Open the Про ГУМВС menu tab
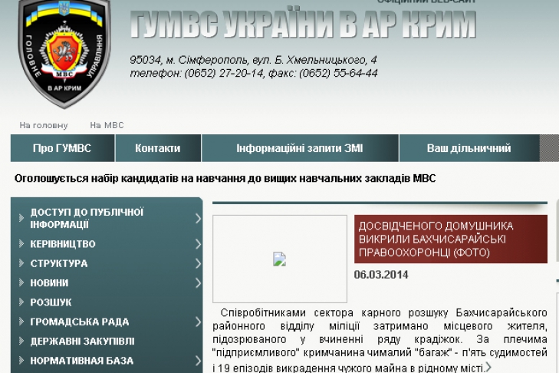This screenshot has width=559, height=373. (x=62, y=148)
